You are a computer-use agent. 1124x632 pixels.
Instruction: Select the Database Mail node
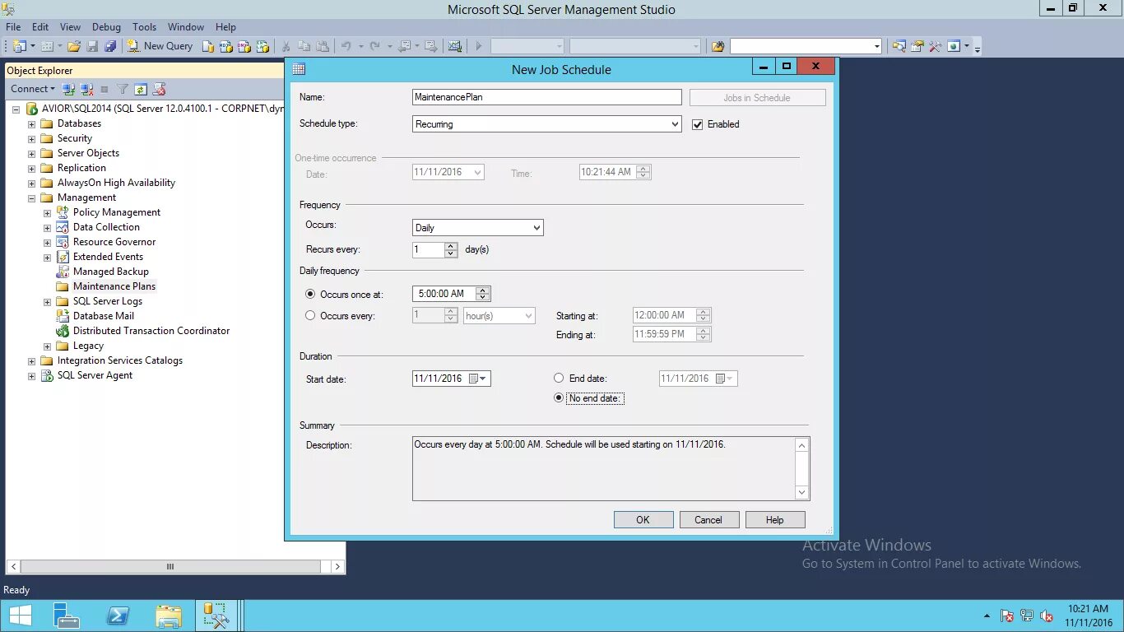pos(103,316)
